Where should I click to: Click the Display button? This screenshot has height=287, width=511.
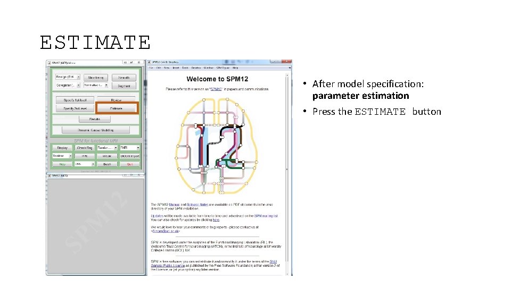(62, 148)
